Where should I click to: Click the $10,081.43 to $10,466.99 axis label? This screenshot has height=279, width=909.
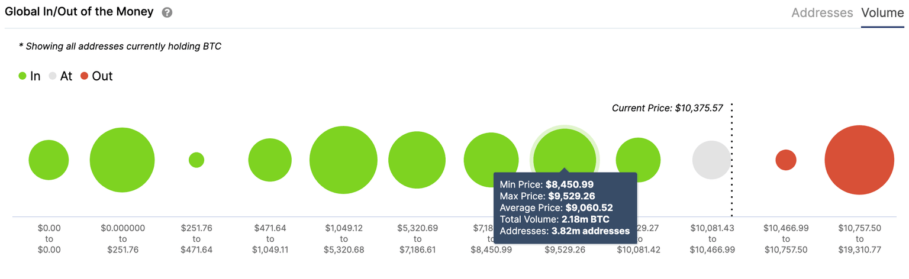tap(712, 238)
